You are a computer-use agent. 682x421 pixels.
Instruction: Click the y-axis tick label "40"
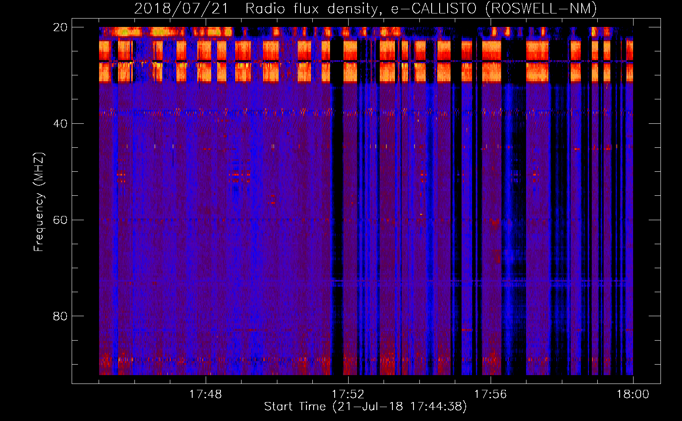click(60, 124)
